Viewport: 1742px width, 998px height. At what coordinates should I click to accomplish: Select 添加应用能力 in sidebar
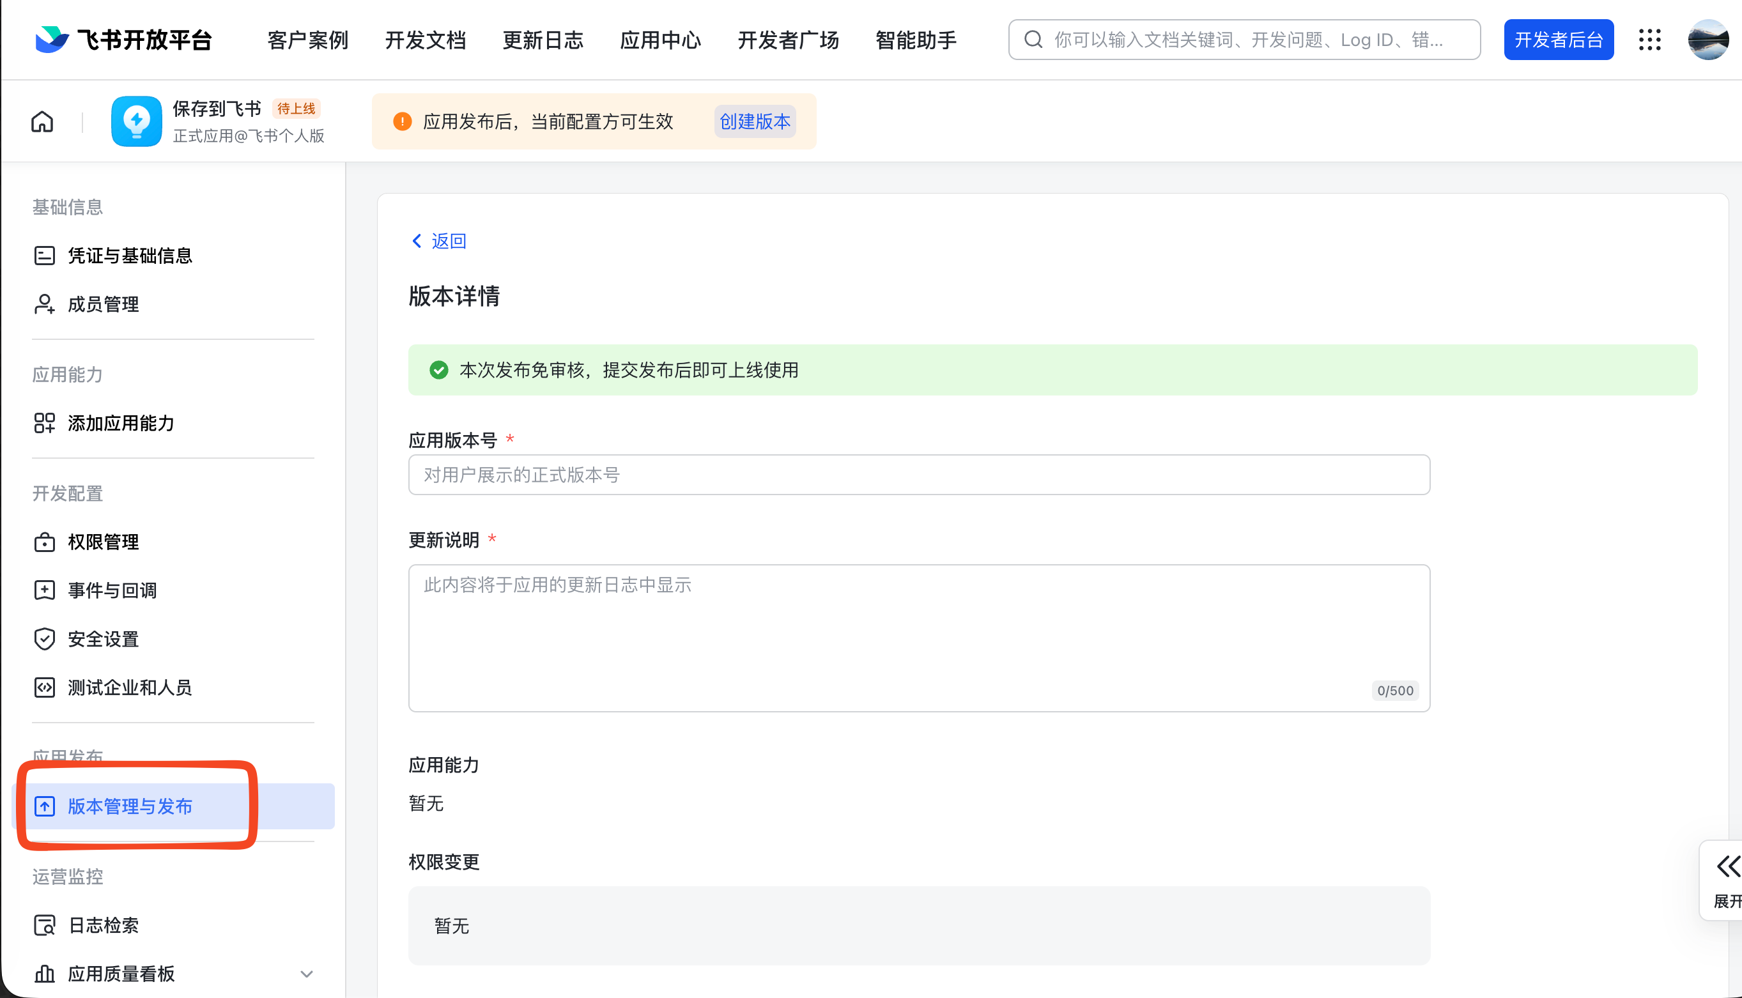click(x=121, y=423)
